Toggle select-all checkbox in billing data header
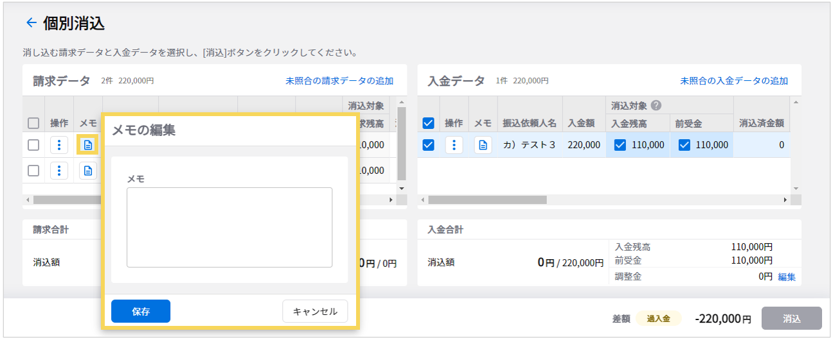Screen dimensions: 833x340 click(33, 123)
